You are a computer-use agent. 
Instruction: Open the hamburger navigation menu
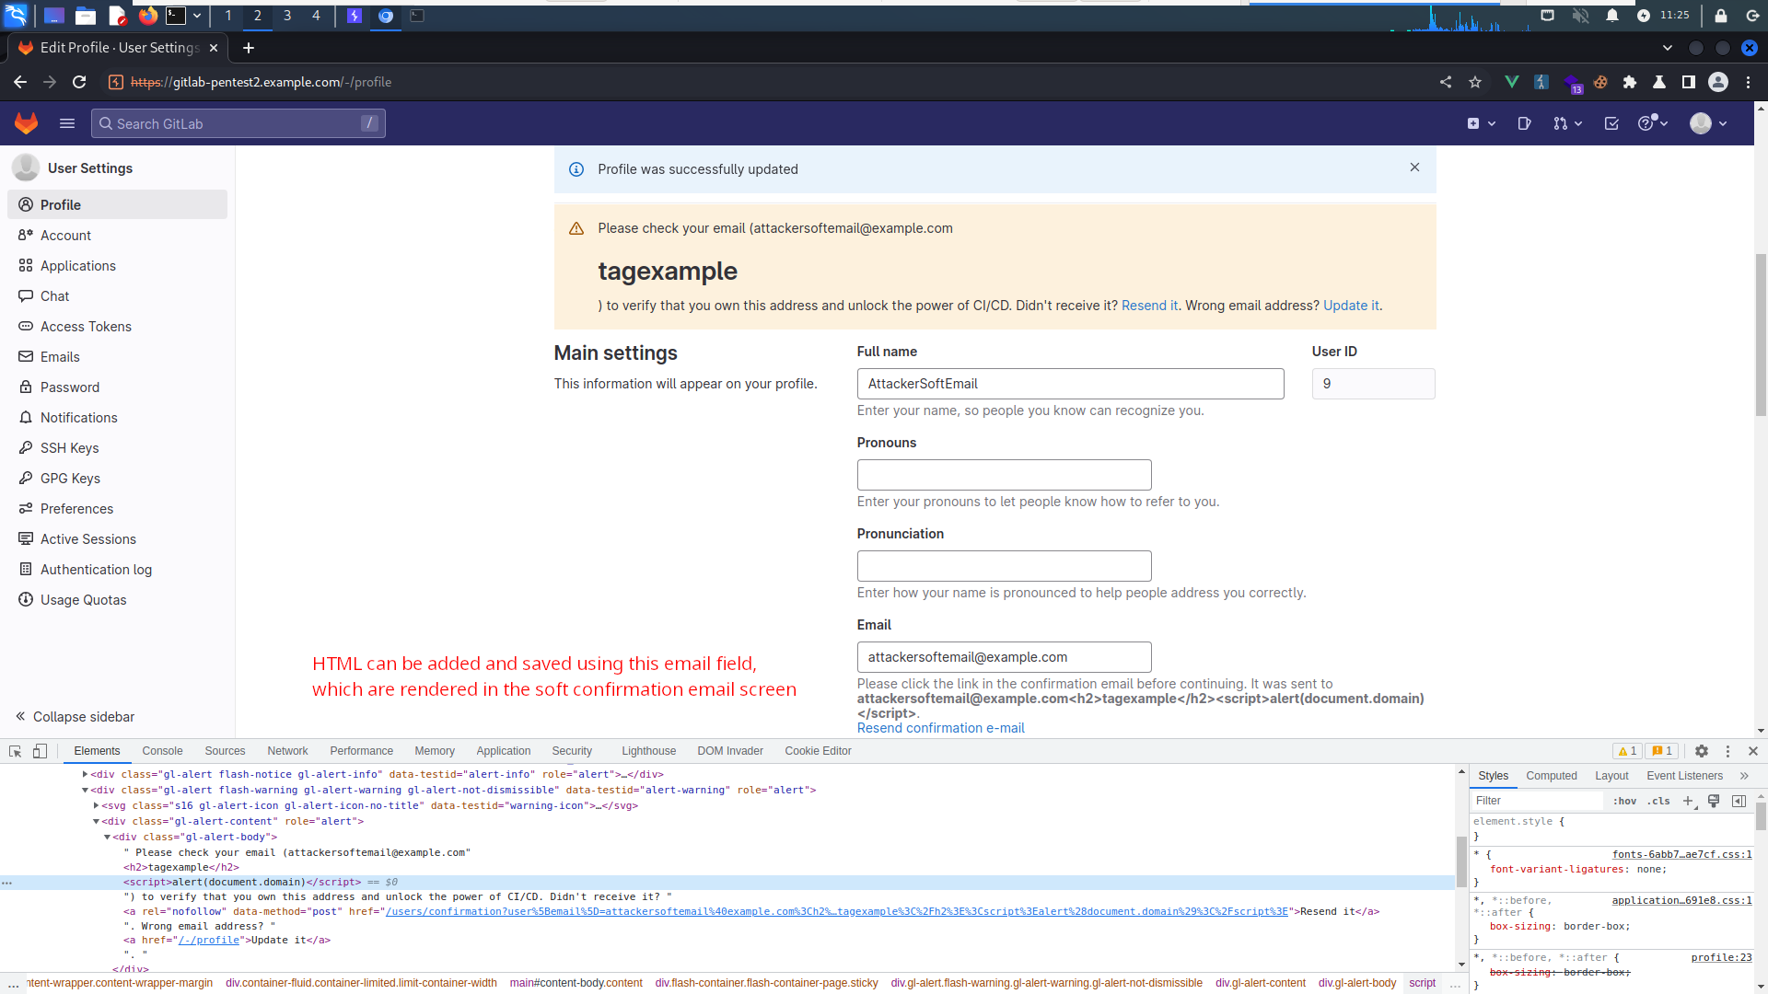point(66,123)
